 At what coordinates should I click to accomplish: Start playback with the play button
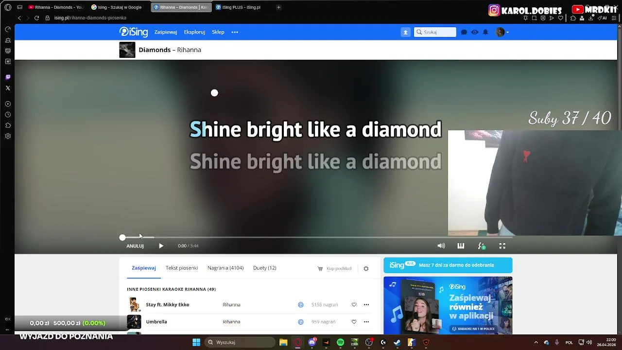161,246
